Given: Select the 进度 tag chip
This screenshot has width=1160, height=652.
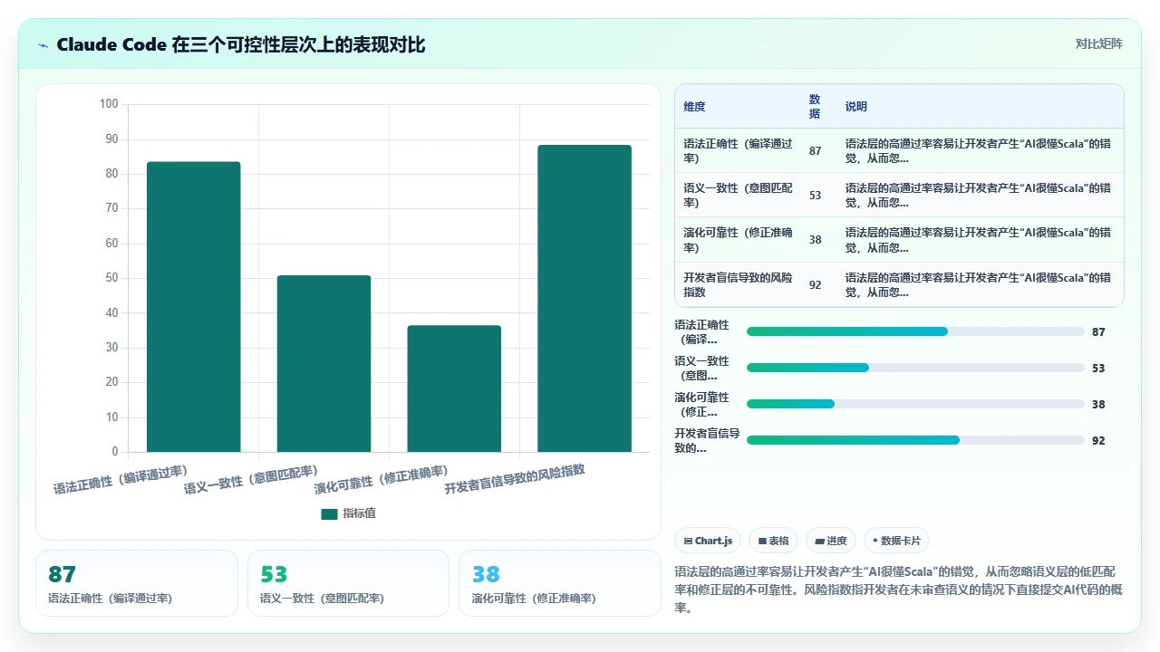Looking at the screenshot, I should [x=830, y=541].
